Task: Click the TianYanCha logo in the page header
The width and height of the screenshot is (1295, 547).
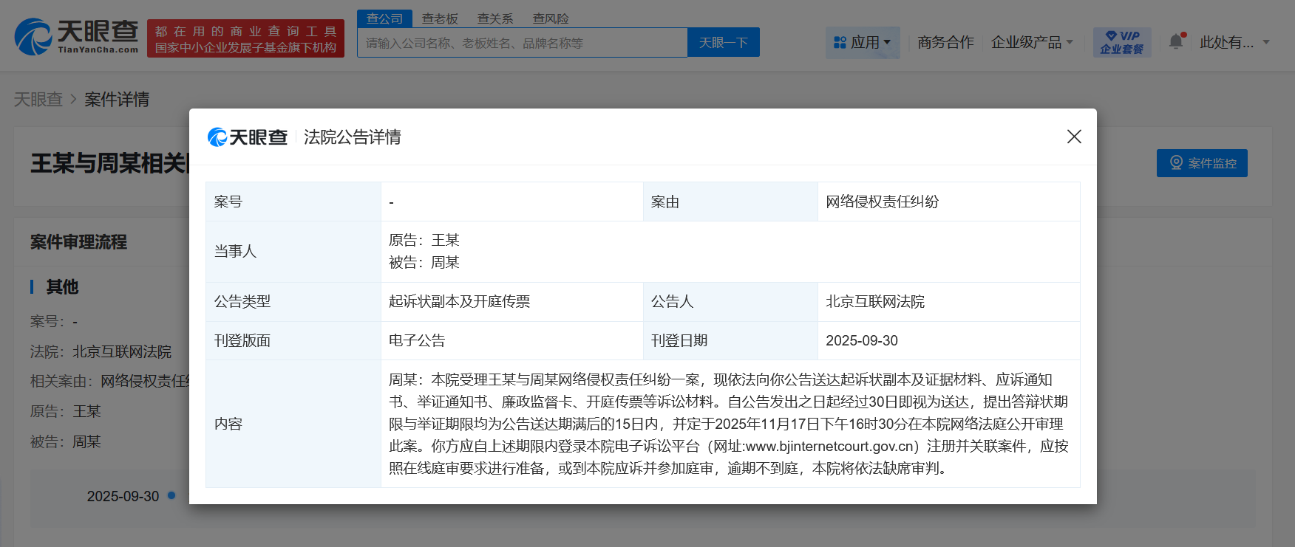Action: click(x=76, y=37)
